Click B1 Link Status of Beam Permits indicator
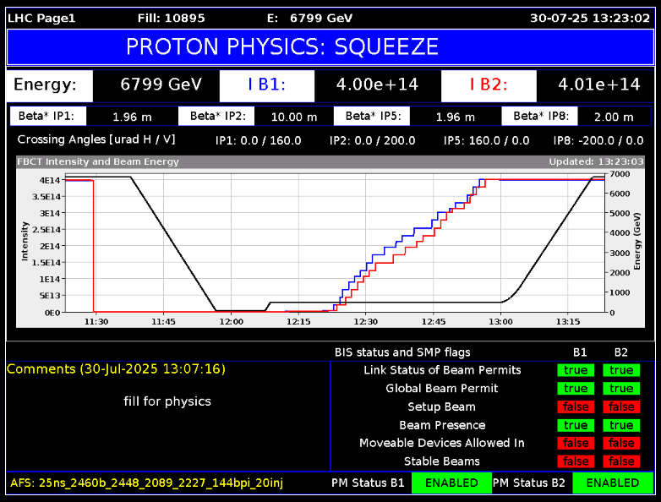The width and height of the screenshot is (661, 502). pyautogui.click(x=576, y=370)
